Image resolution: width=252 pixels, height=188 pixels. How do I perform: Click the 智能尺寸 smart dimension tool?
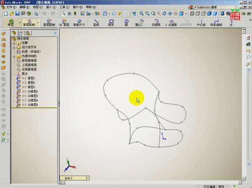79,23
